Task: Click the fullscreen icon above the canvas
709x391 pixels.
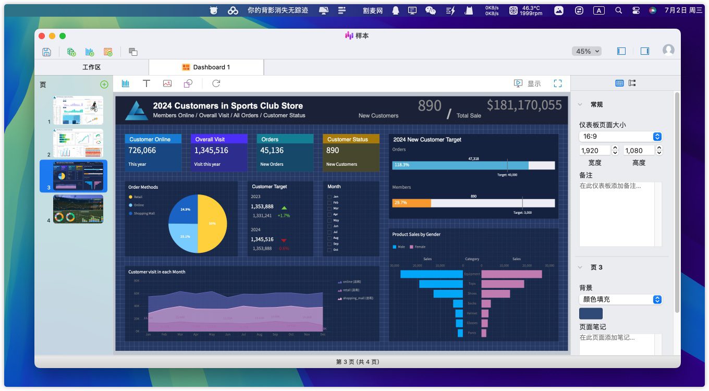Action: coord(558,83)
